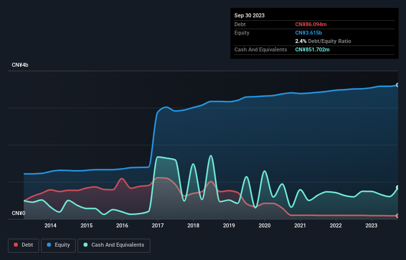Viewport: 406px width, 260px height.
Task: Toggle the Debt series legend button
Action: click(x=24, y=245)
